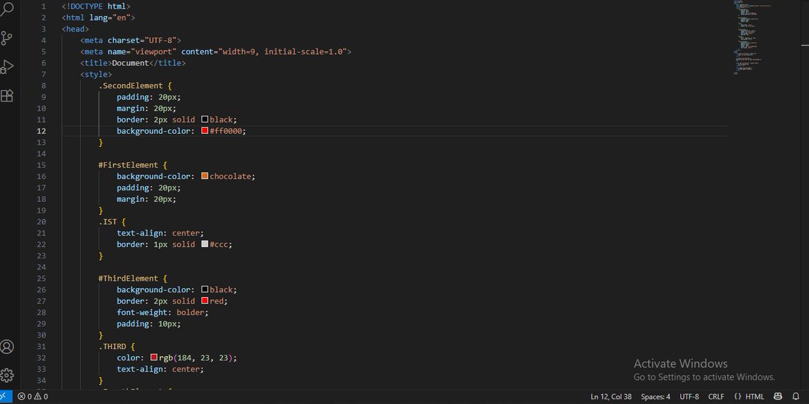The height and width of the screenshot is (404, 809).
Task: Open the black swatch on the border line 11
Action: pos(204,119)
